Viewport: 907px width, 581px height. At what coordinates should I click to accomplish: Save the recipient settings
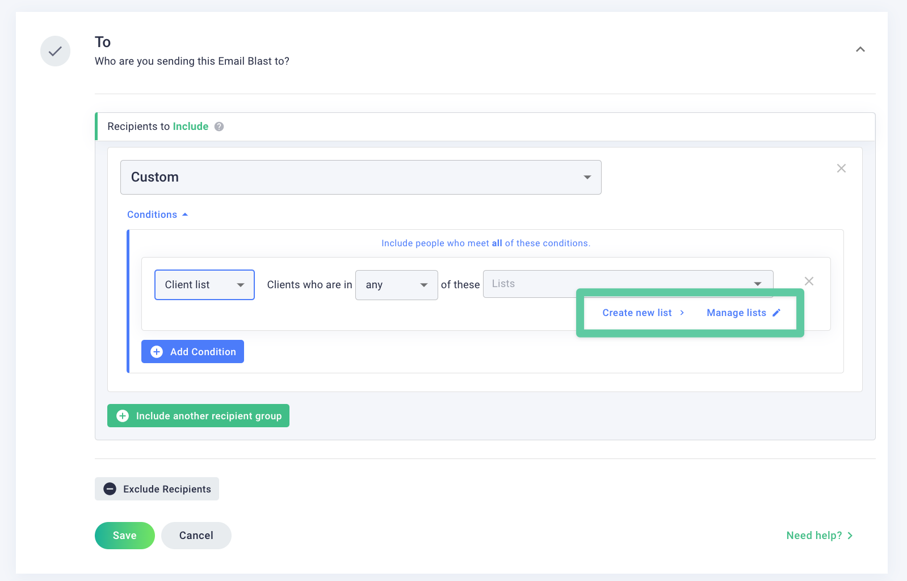tap(125, 536)
